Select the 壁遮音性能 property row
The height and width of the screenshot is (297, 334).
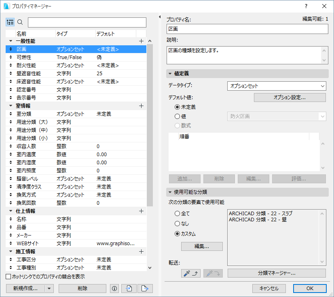[76, 74]
